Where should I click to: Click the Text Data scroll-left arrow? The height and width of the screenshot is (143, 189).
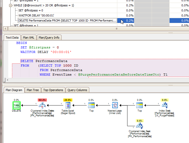tap(7, 80)
